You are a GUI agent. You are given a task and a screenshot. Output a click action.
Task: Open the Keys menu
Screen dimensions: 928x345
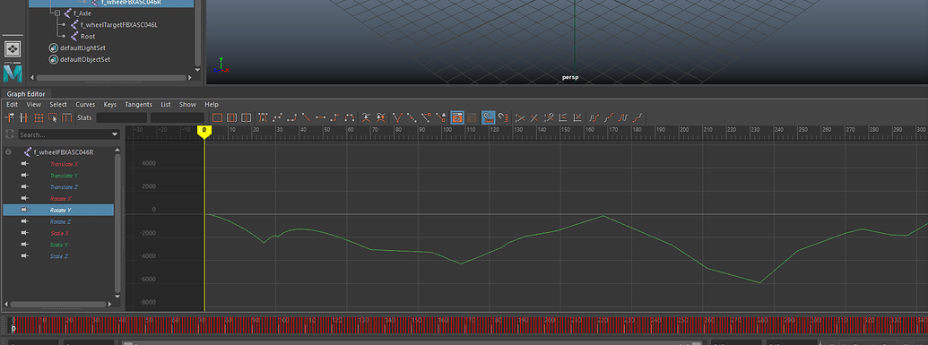pyautogui.click(x=110, y=105)
